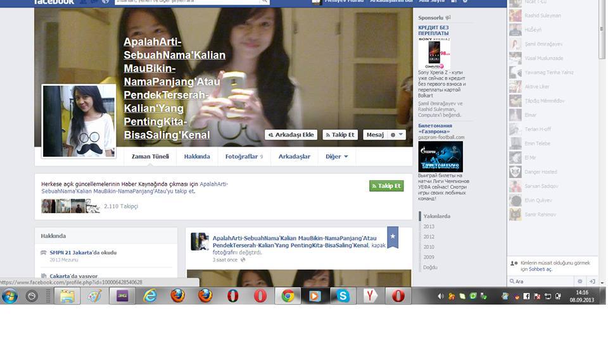608x341 pixels.
Task: Open Билетомания «Газпрома» ad link
Action: point(435,128)
